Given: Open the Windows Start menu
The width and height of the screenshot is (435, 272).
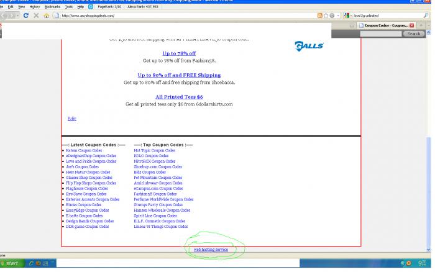Looking at the screenshot, I should pyautogui.click(x=12, y=263).
